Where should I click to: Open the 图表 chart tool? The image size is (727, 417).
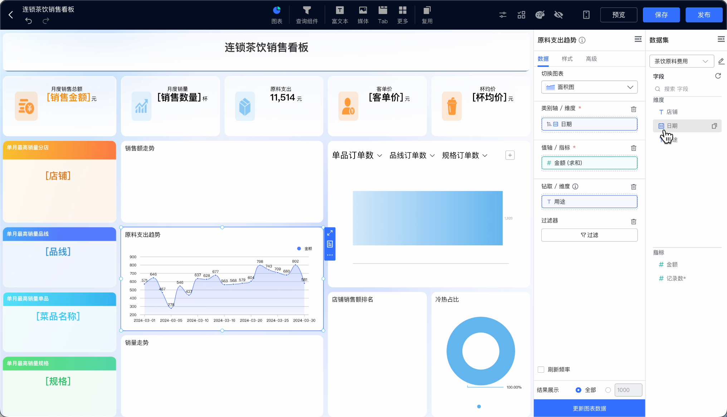(x=277, y=15)
